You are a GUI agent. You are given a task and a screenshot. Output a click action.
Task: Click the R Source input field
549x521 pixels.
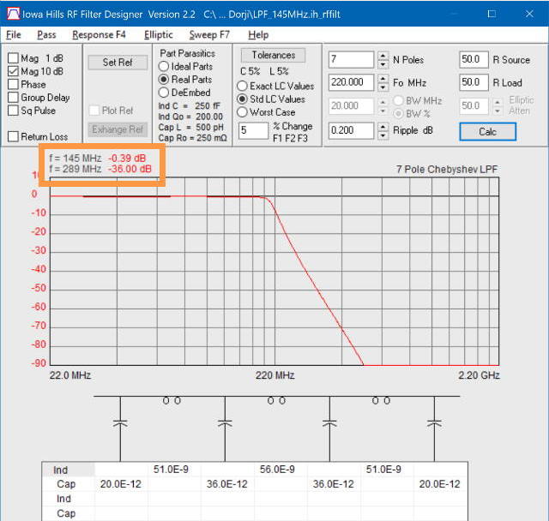tap(472, 60)
